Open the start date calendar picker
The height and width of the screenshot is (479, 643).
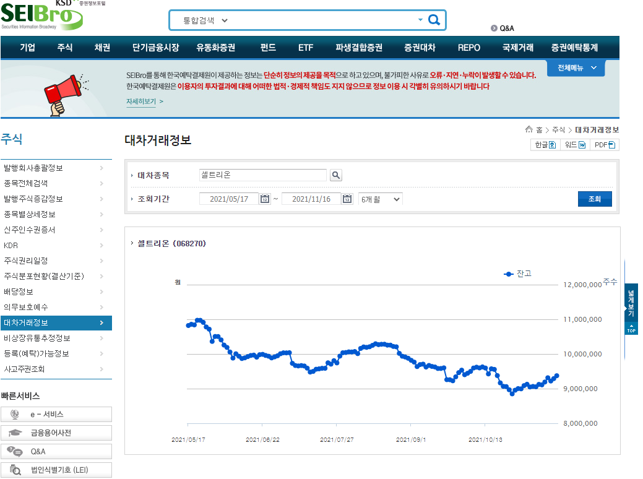[x=265, y=199]
